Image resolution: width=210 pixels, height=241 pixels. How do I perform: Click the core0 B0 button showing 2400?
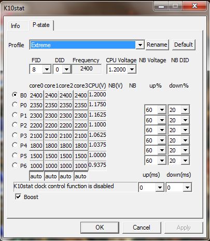point(36,95)
